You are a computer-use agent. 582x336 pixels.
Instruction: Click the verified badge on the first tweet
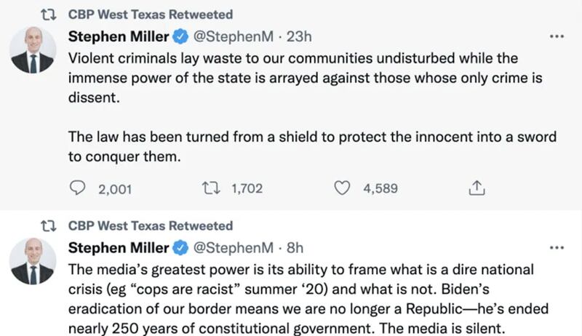[179, 36]
